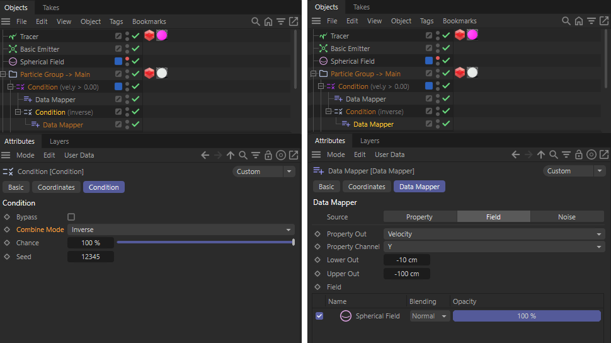Toggle the blue layer square of the left Spherical Field
This screenshot has width=611, height=343.
click(x=118, y=61)
